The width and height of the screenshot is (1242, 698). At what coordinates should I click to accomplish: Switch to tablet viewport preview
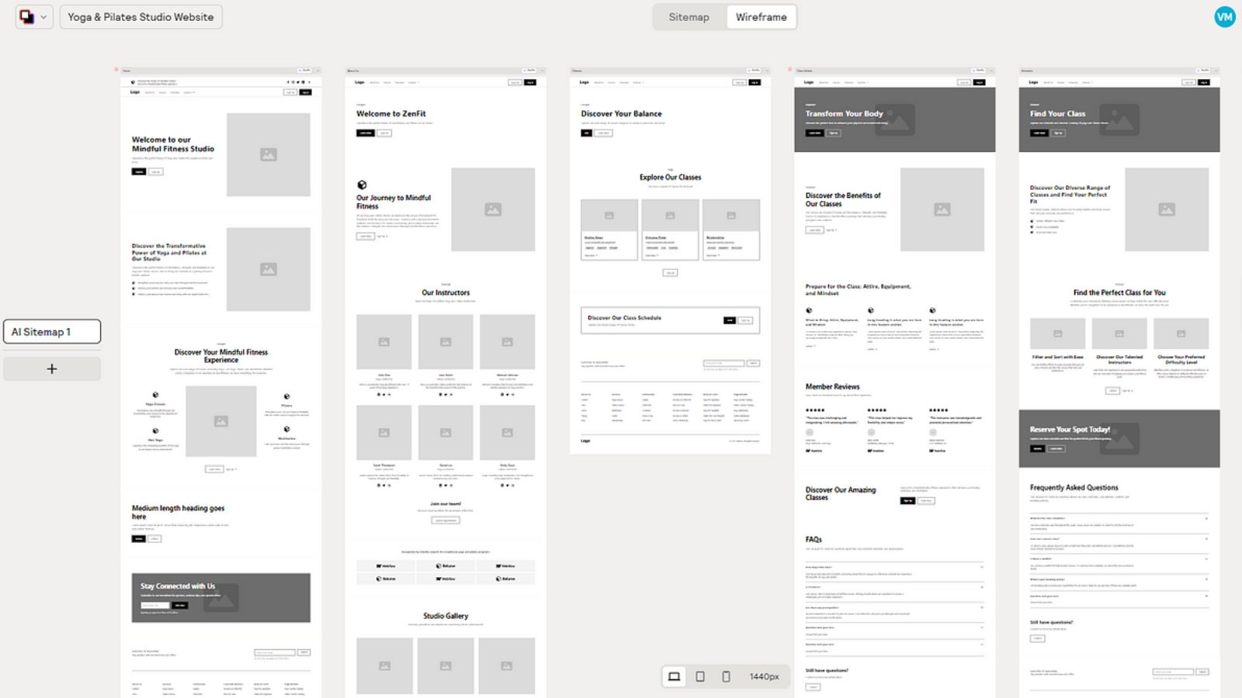tap(700, 676)
